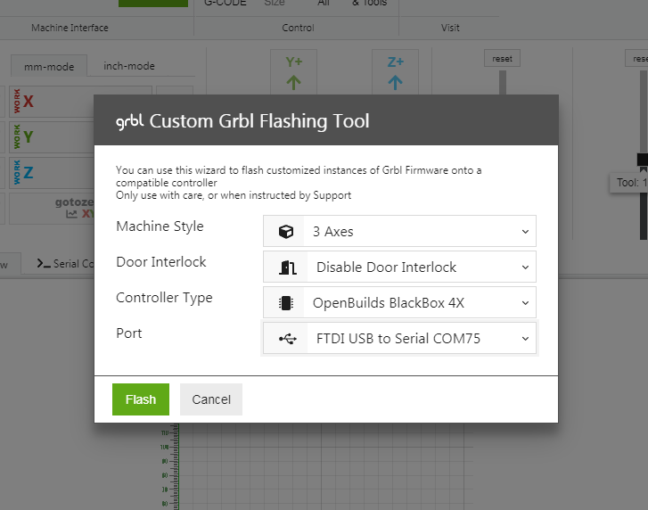Cancel the Grbl flashing dialog
The width and height of the screenshot is (648, 510).
pyautogui.click(x=211, y=399)
